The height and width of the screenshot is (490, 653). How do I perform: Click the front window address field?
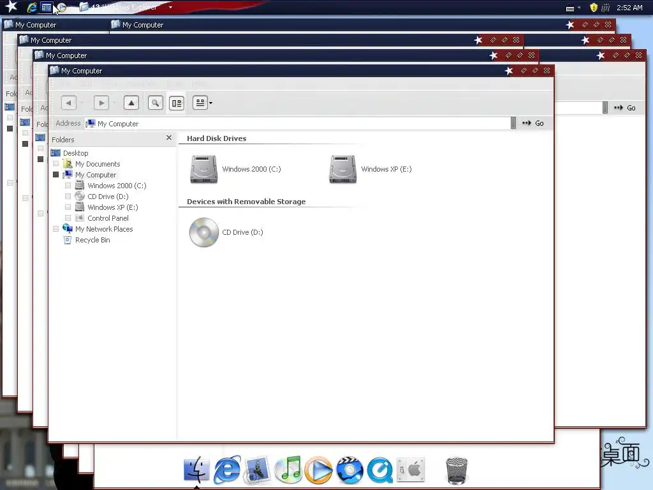[297, 123]
